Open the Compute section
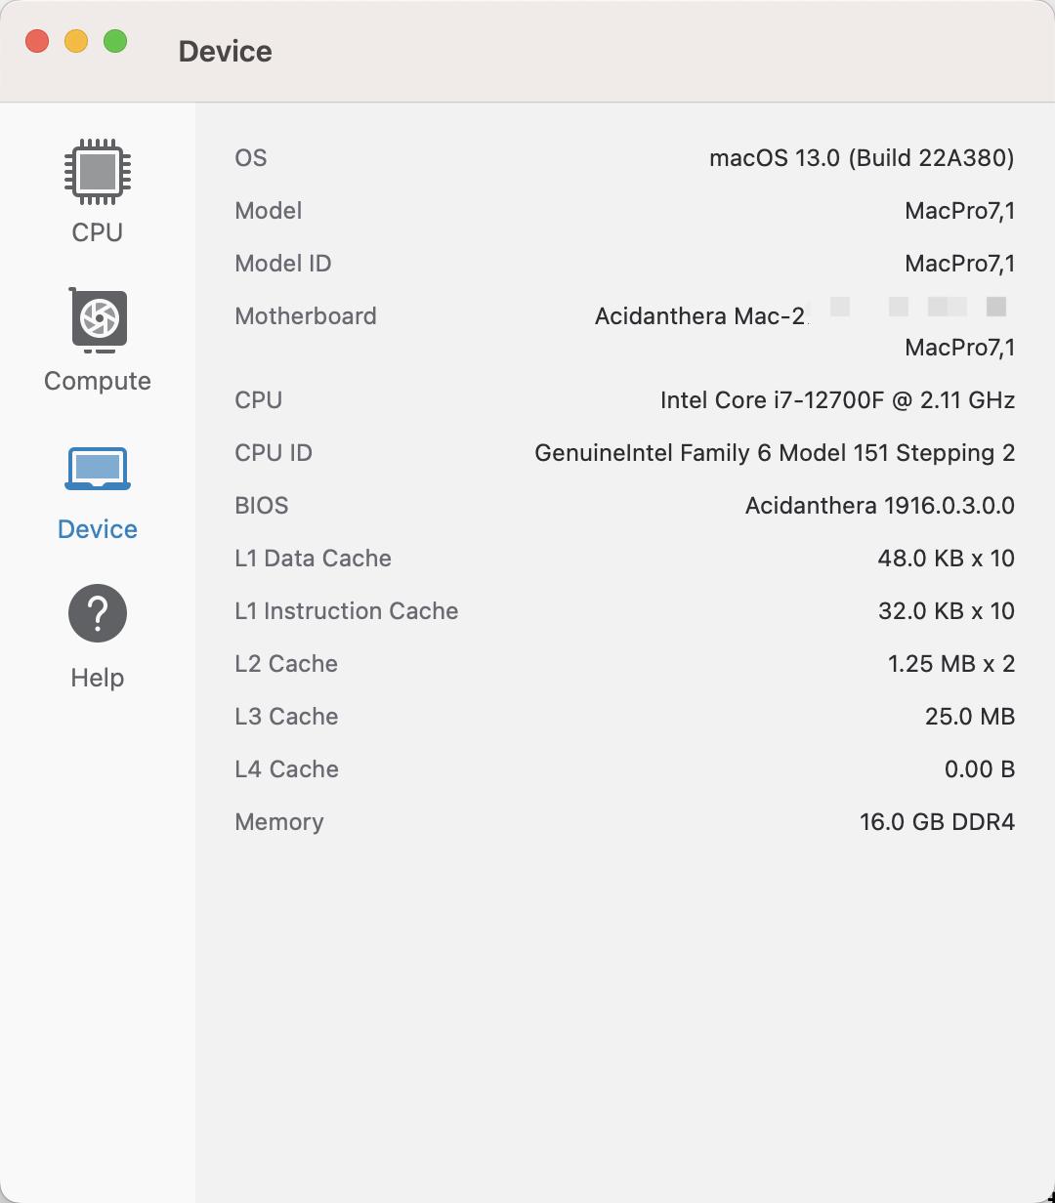Screen dimensions: 1055x1203 coord(96,380)
